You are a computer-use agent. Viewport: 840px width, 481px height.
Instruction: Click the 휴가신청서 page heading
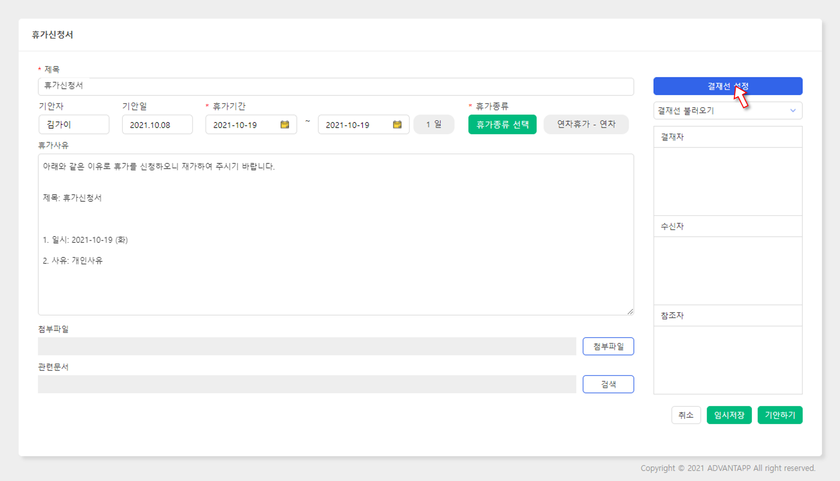(53, 34)
